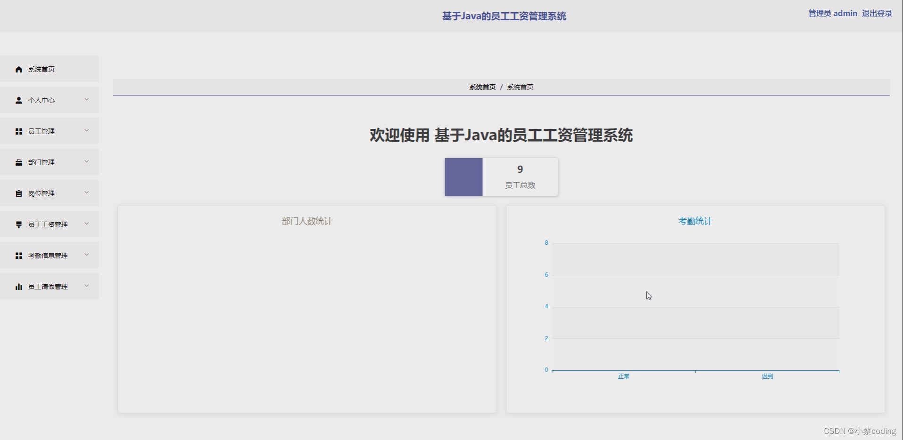This screenshot has height=440, width=903.
Task: Click the 迟到 axis label in 考勤统计
Action: [x=767, y=376]
